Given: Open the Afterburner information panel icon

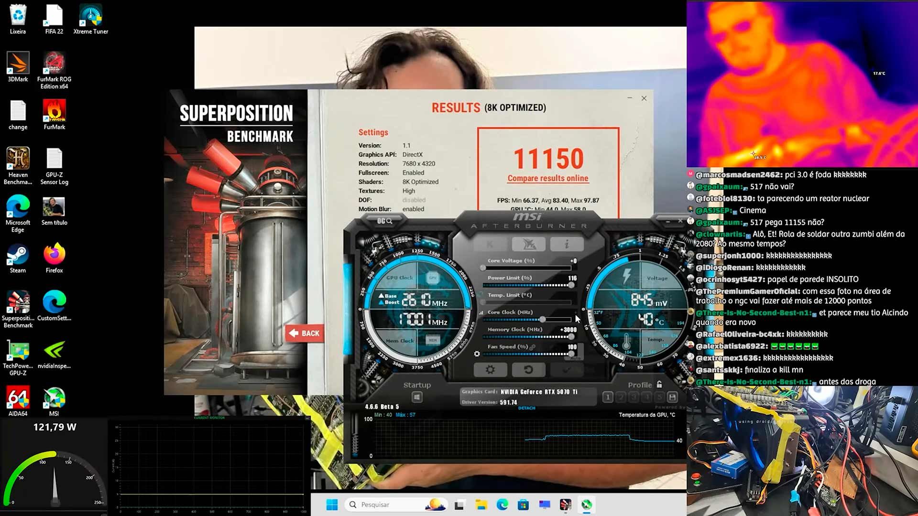Looking at the screenshot, I should click(x=567, y=245).
